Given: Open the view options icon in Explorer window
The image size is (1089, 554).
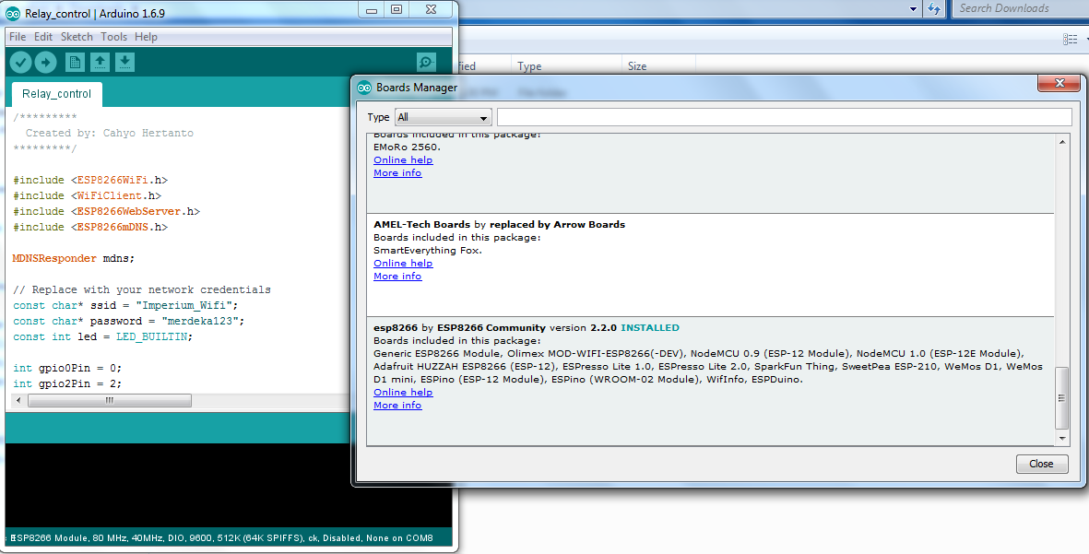Looking at the screenshot, I should pos(1071,40).
